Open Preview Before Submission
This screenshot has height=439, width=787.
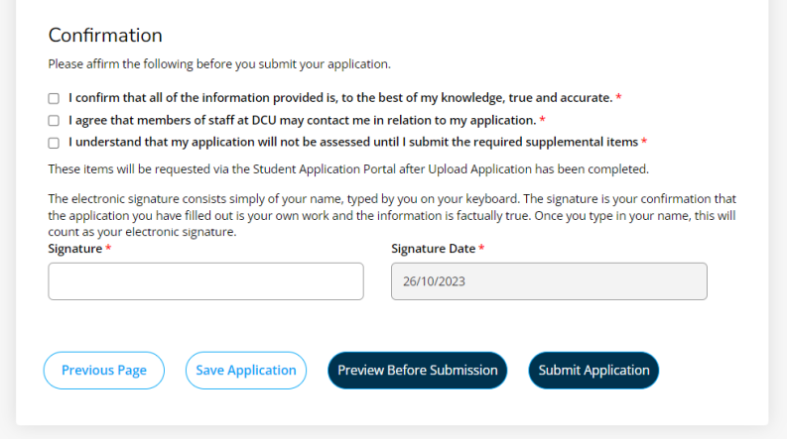tap(418, 371)
